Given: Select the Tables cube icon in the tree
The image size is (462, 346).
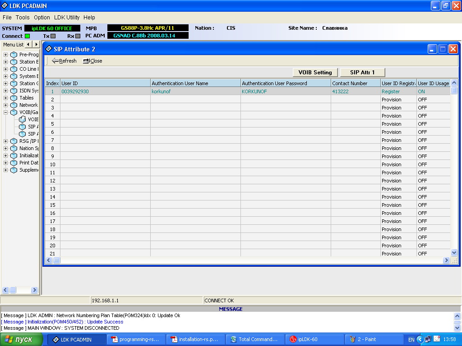Looking at the screenshot, I should [x=14, y=98].
